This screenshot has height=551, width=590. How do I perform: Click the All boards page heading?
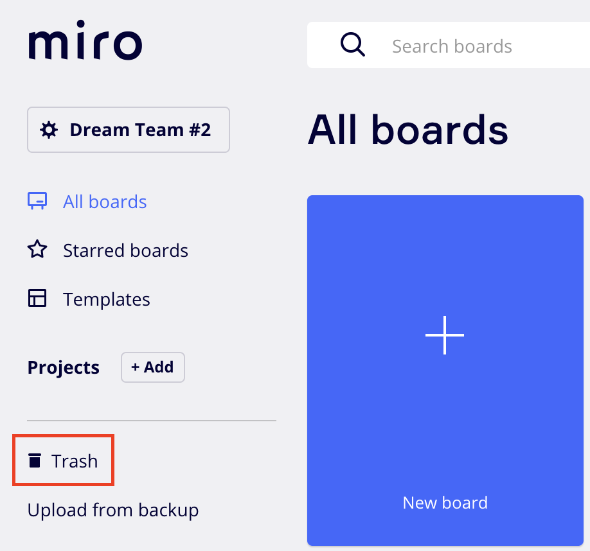(x=407, y=130)
